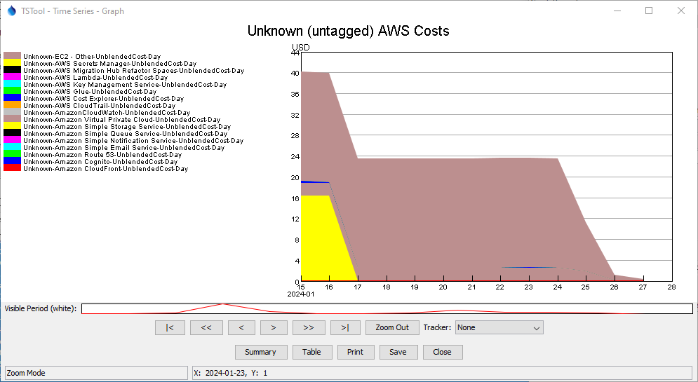Click the y-axis tick label 40
Screen dimensions: 698x382
pos(295,74)
